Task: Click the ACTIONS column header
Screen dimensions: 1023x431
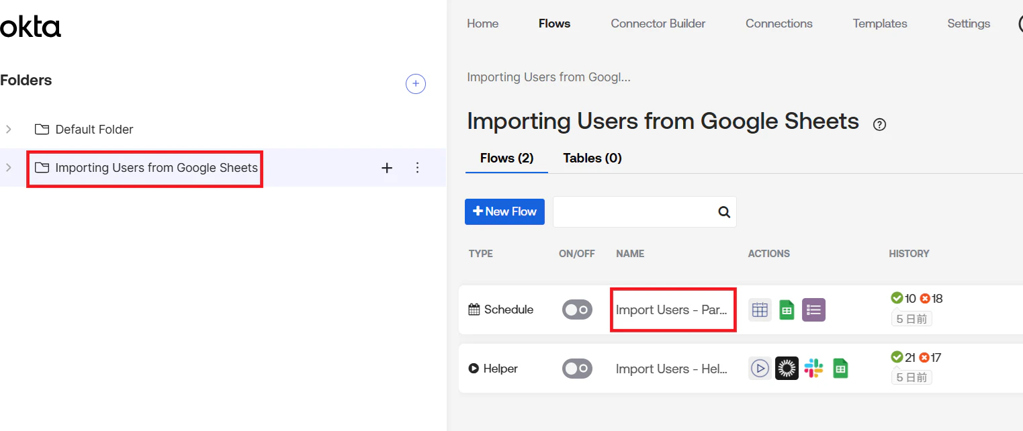Action: [x=769, y=254]
